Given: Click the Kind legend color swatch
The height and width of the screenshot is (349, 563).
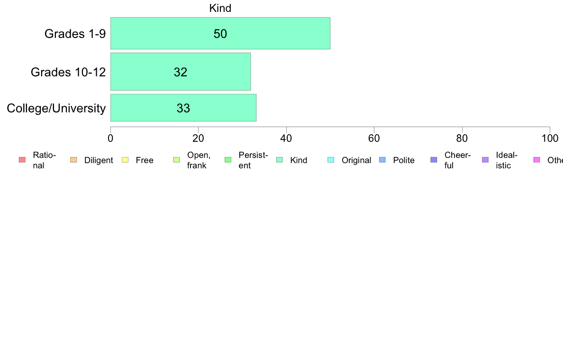Looking at the screenshot, I should click(279, 160).
